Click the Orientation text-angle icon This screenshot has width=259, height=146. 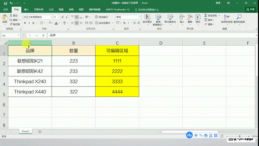click(87, 17)
